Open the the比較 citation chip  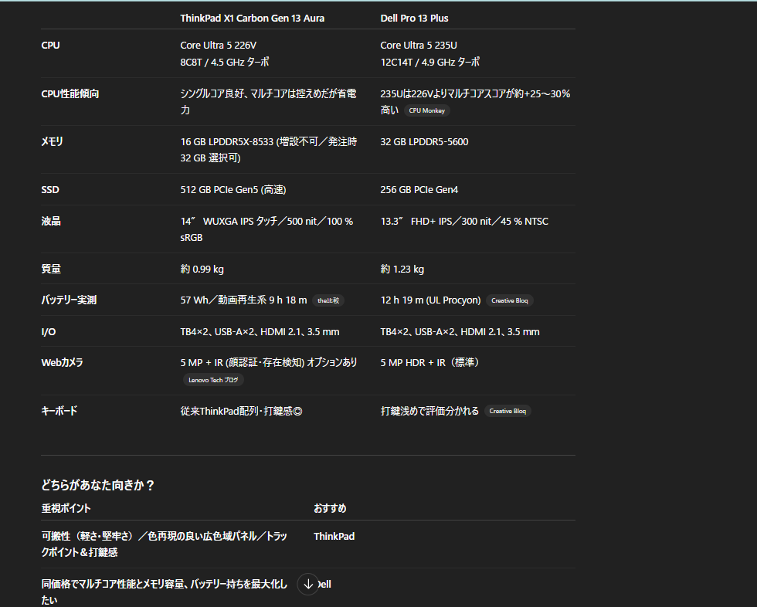[328, 300]
